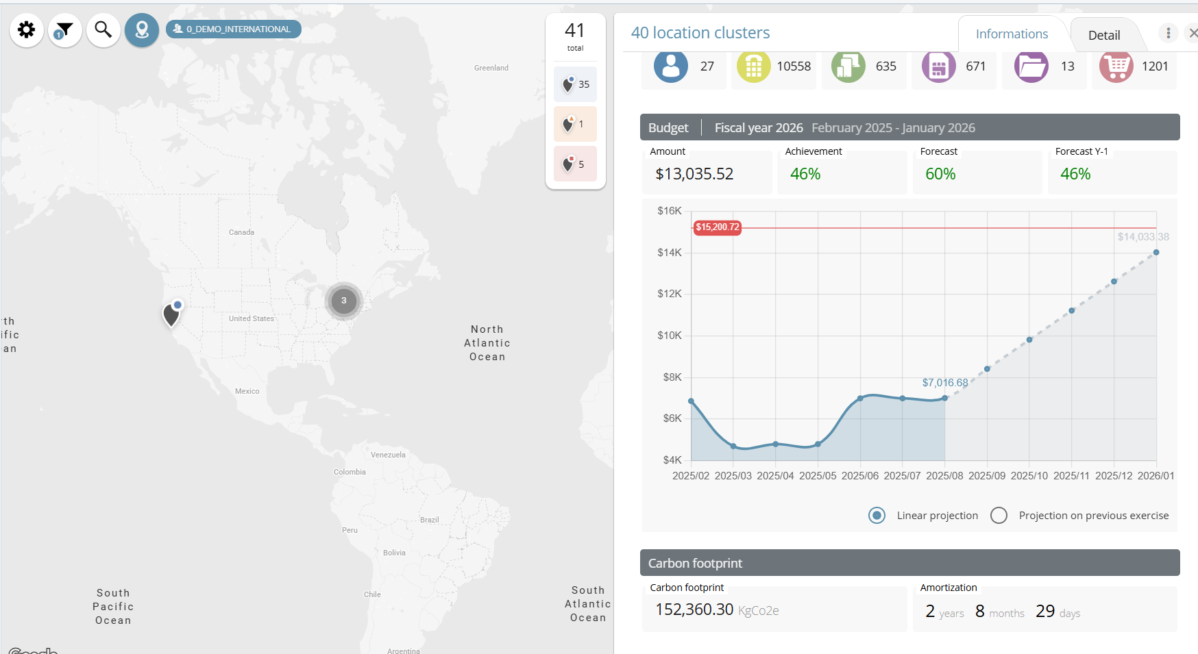The width and height of the screenshot is (1198, 654).
Task: Click the red shopping cart icon
Action: click(1116, 66)
